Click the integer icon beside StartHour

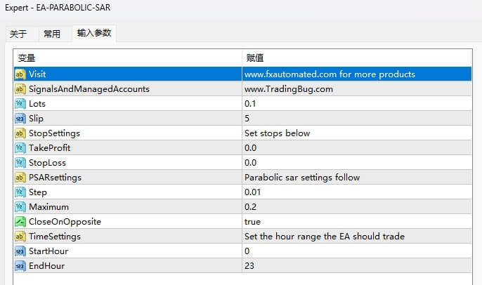(20, 251)
